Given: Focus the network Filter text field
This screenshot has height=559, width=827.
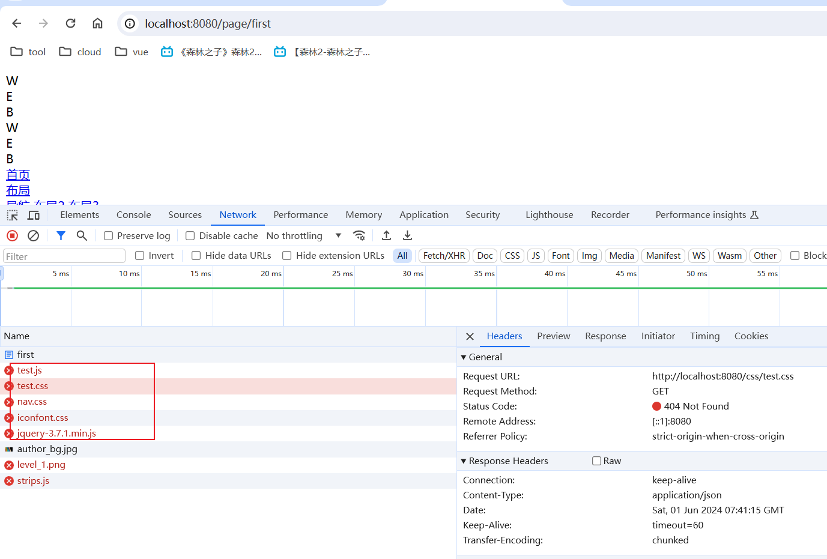Looking at the screenshot, I should coord(64,256).
